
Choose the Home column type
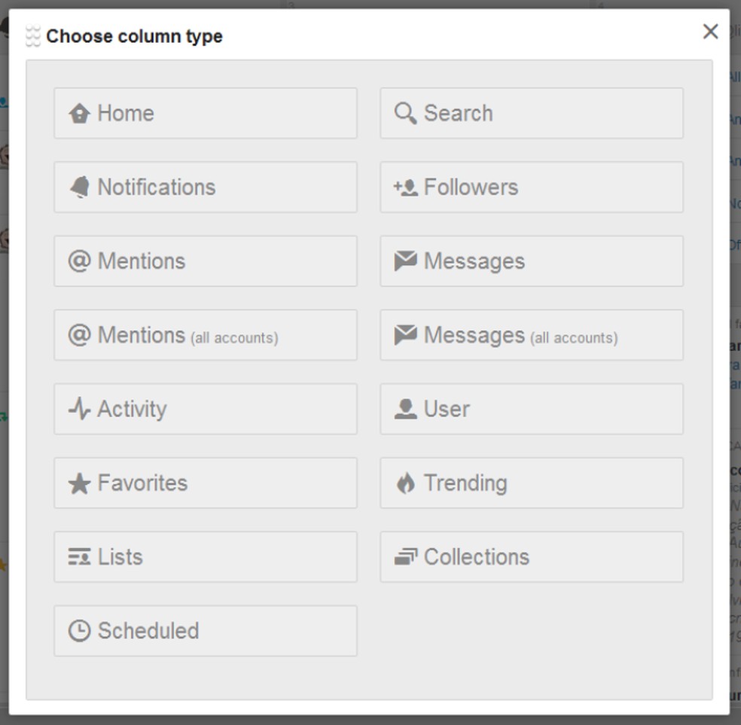coord(205,113)
